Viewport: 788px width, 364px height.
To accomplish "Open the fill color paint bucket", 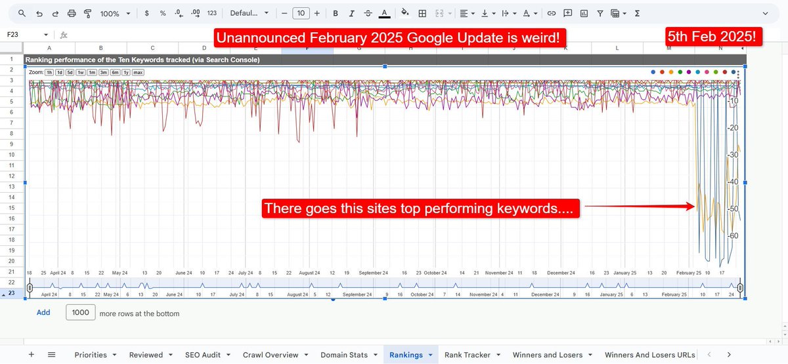I will point(405,13).
